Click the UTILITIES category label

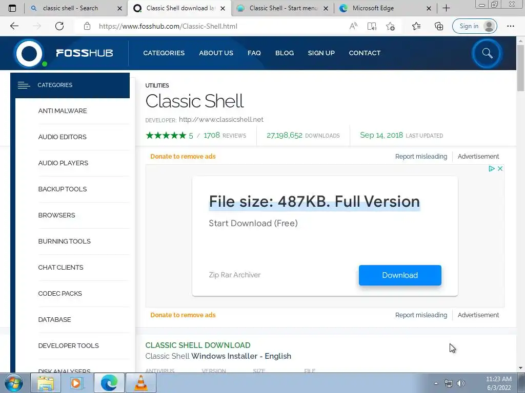pyautogui.click(x=157, y=85)
